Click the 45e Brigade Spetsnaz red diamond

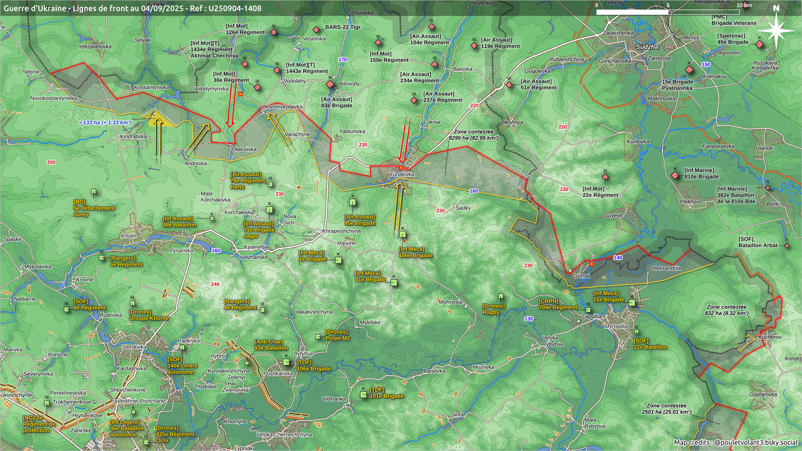pyautogui.click(x=759, y=44)
